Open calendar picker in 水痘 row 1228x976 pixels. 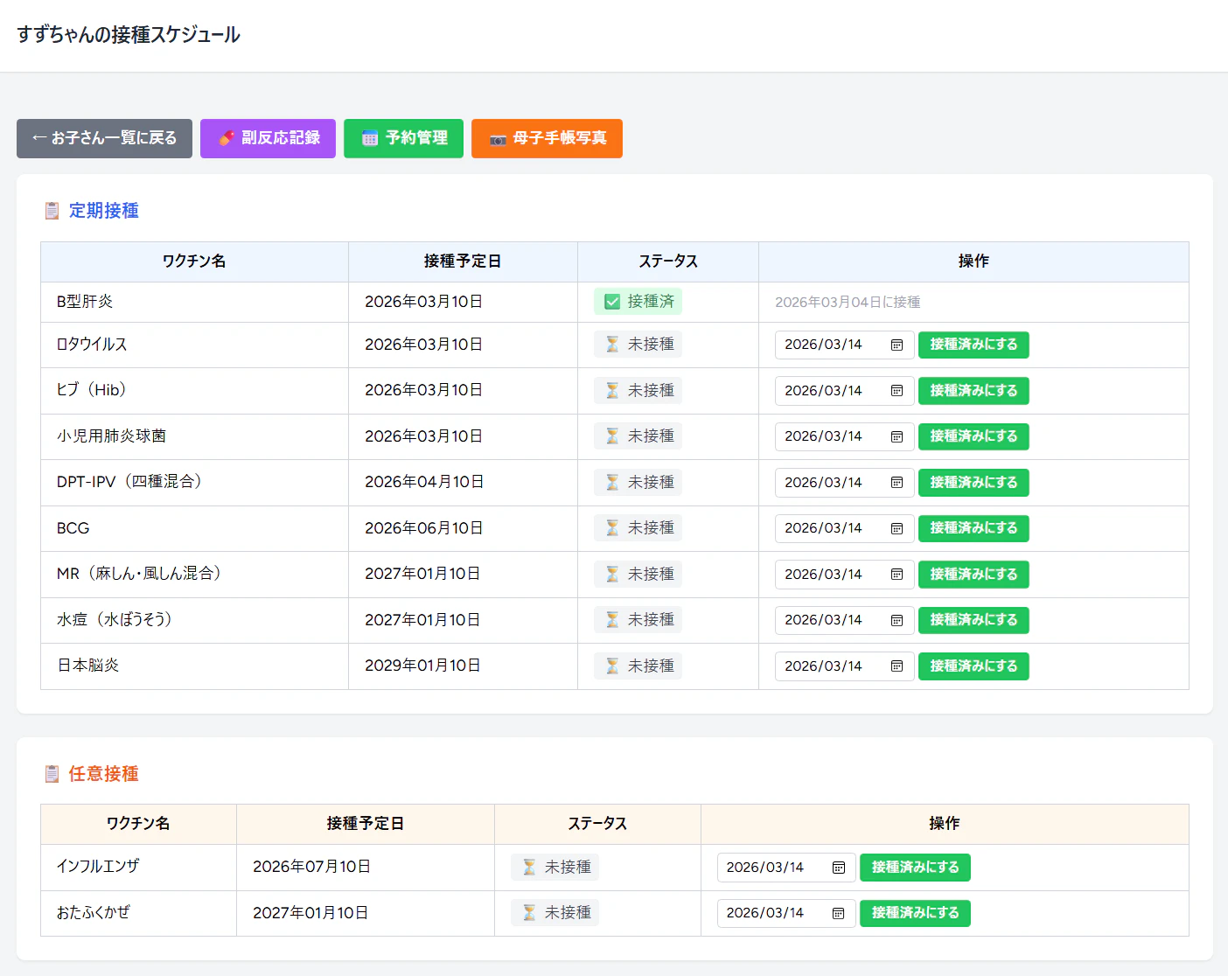(897, 620)
